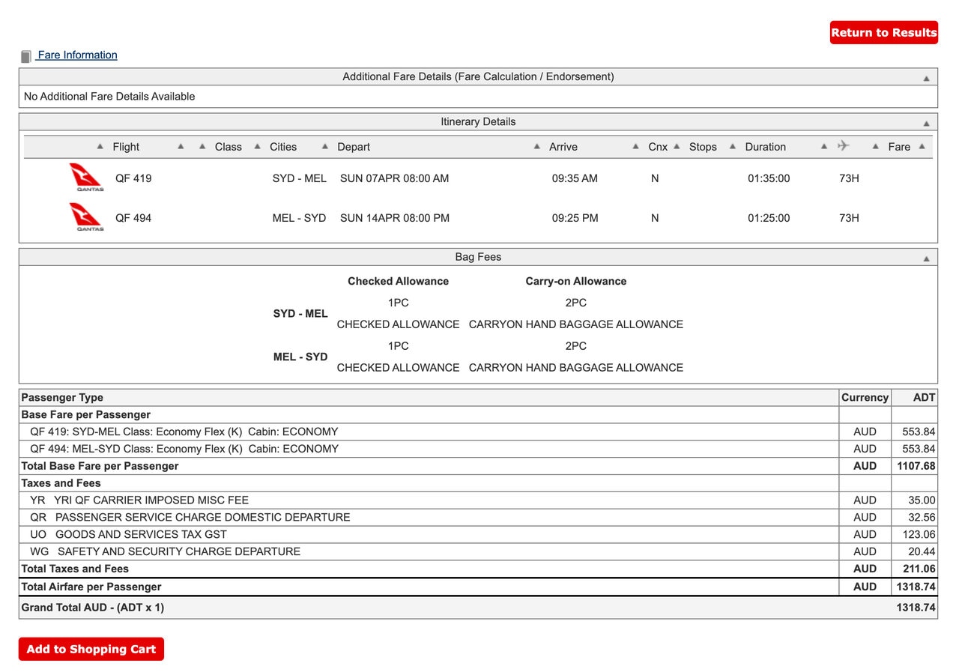959x672 pixels.
Task: Click the Class column header
Action: coord(229,147)
